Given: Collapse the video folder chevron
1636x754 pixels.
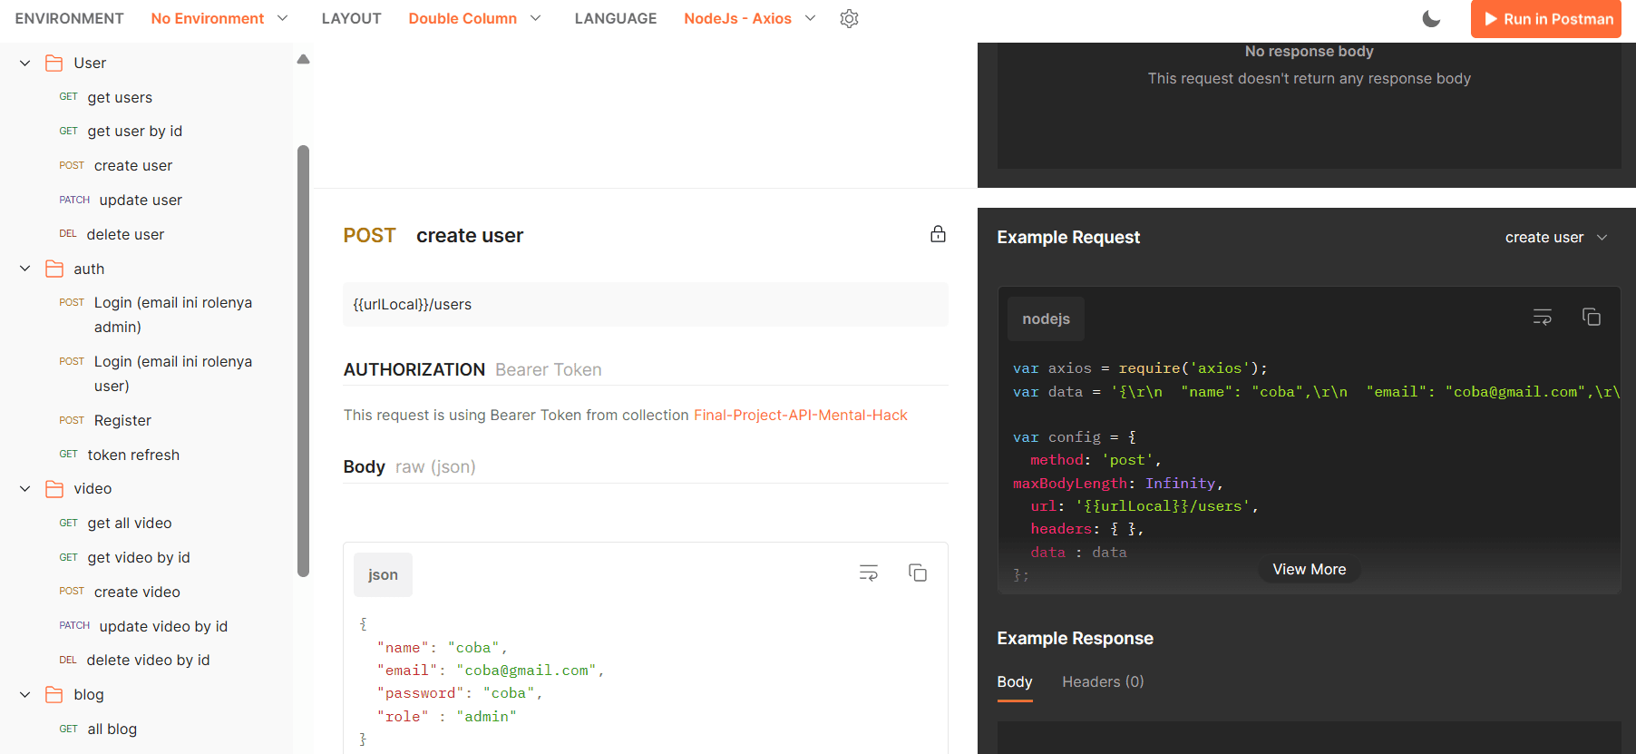Looking at the screenshot, I should coord(25,488).
